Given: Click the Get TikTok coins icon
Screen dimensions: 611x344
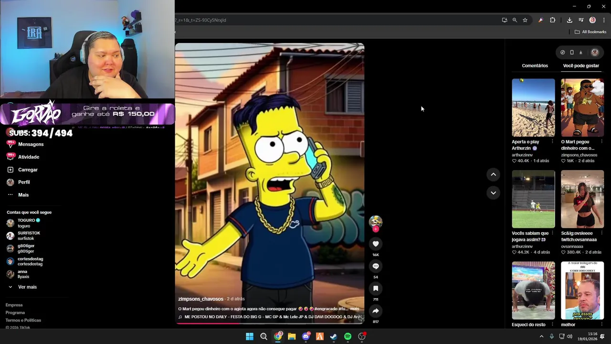Looking at the screenshot, I should coord(562,53).
